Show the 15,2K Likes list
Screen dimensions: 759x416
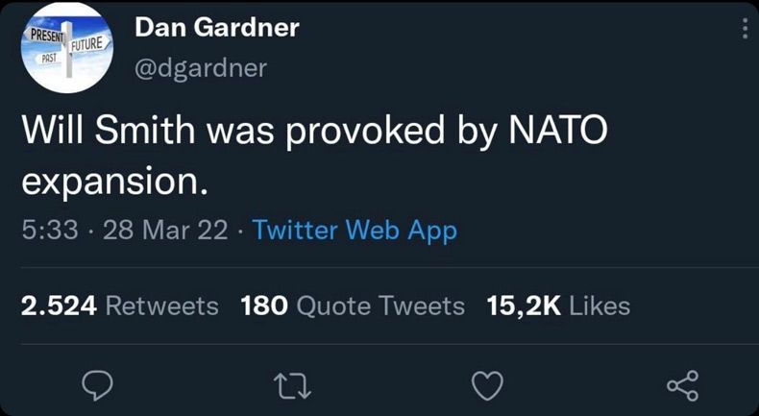560,306
